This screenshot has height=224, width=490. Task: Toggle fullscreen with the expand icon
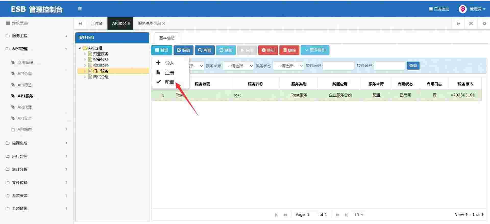[471, 23]
